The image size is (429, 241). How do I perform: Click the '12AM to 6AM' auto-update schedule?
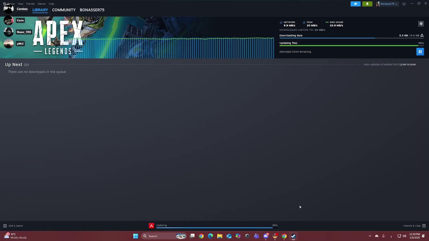point(407,64)
